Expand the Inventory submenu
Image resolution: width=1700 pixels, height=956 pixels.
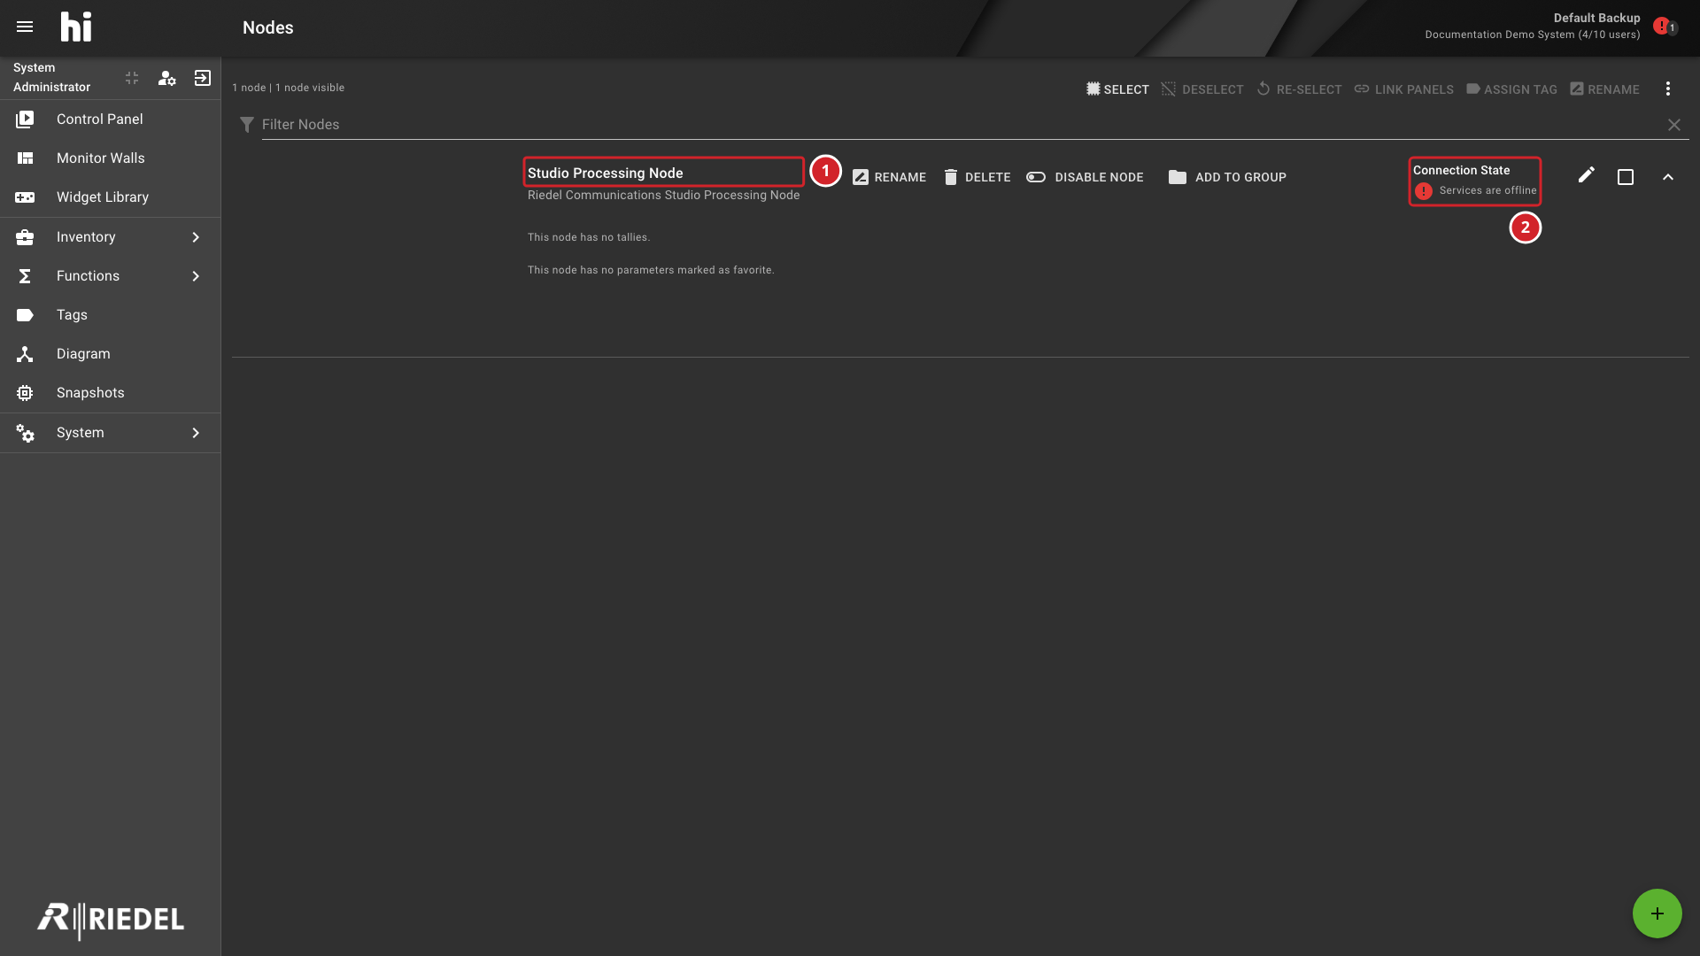pyautogui.click(x=110, y=236)
